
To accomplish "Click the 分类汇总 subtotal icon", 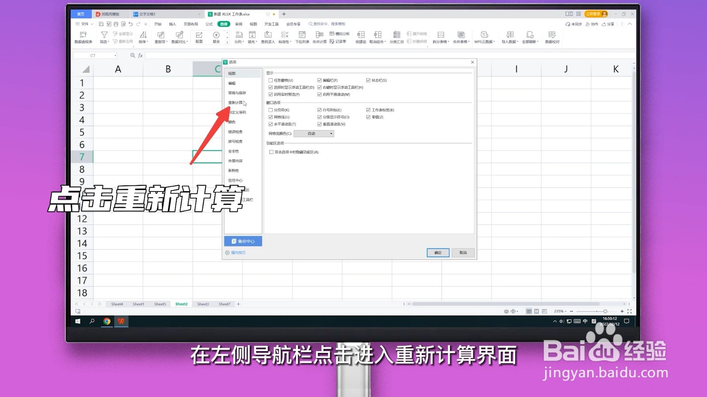I will click(x=396, y=37).
